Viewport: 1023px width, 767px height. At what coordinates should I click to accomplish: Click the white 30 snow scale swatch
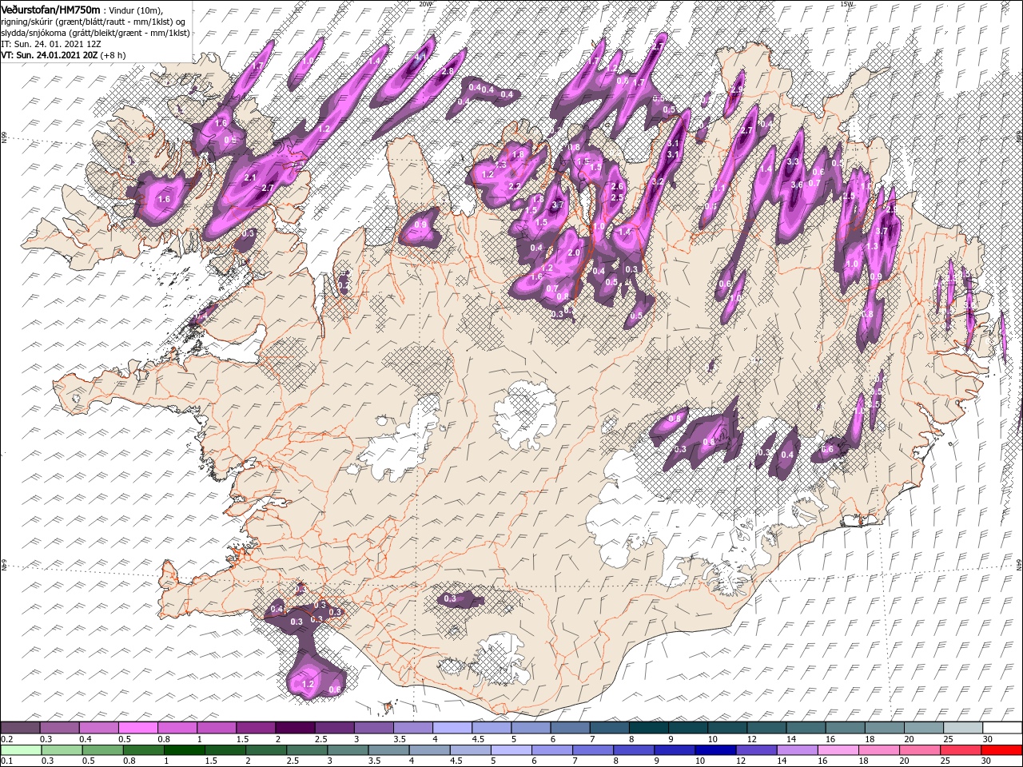click(x=1002, y=728)
